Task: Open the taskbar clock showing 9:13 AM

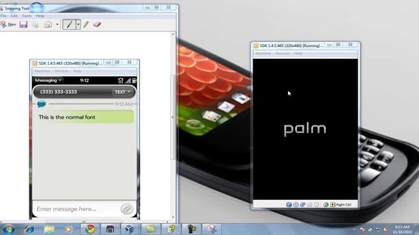Action: click(402, 229)
